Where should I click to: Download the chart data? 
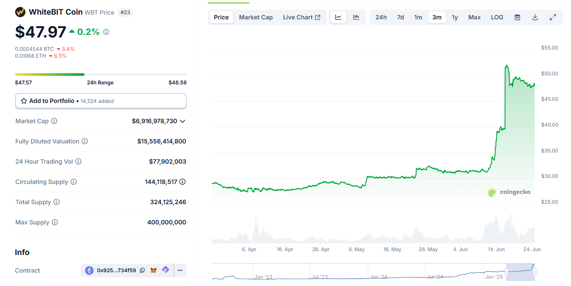pos(535,17)
